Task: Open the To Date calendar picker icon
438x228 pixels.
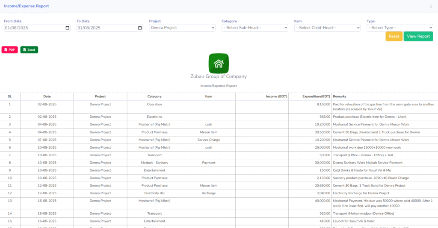Action: pos(140,28)
